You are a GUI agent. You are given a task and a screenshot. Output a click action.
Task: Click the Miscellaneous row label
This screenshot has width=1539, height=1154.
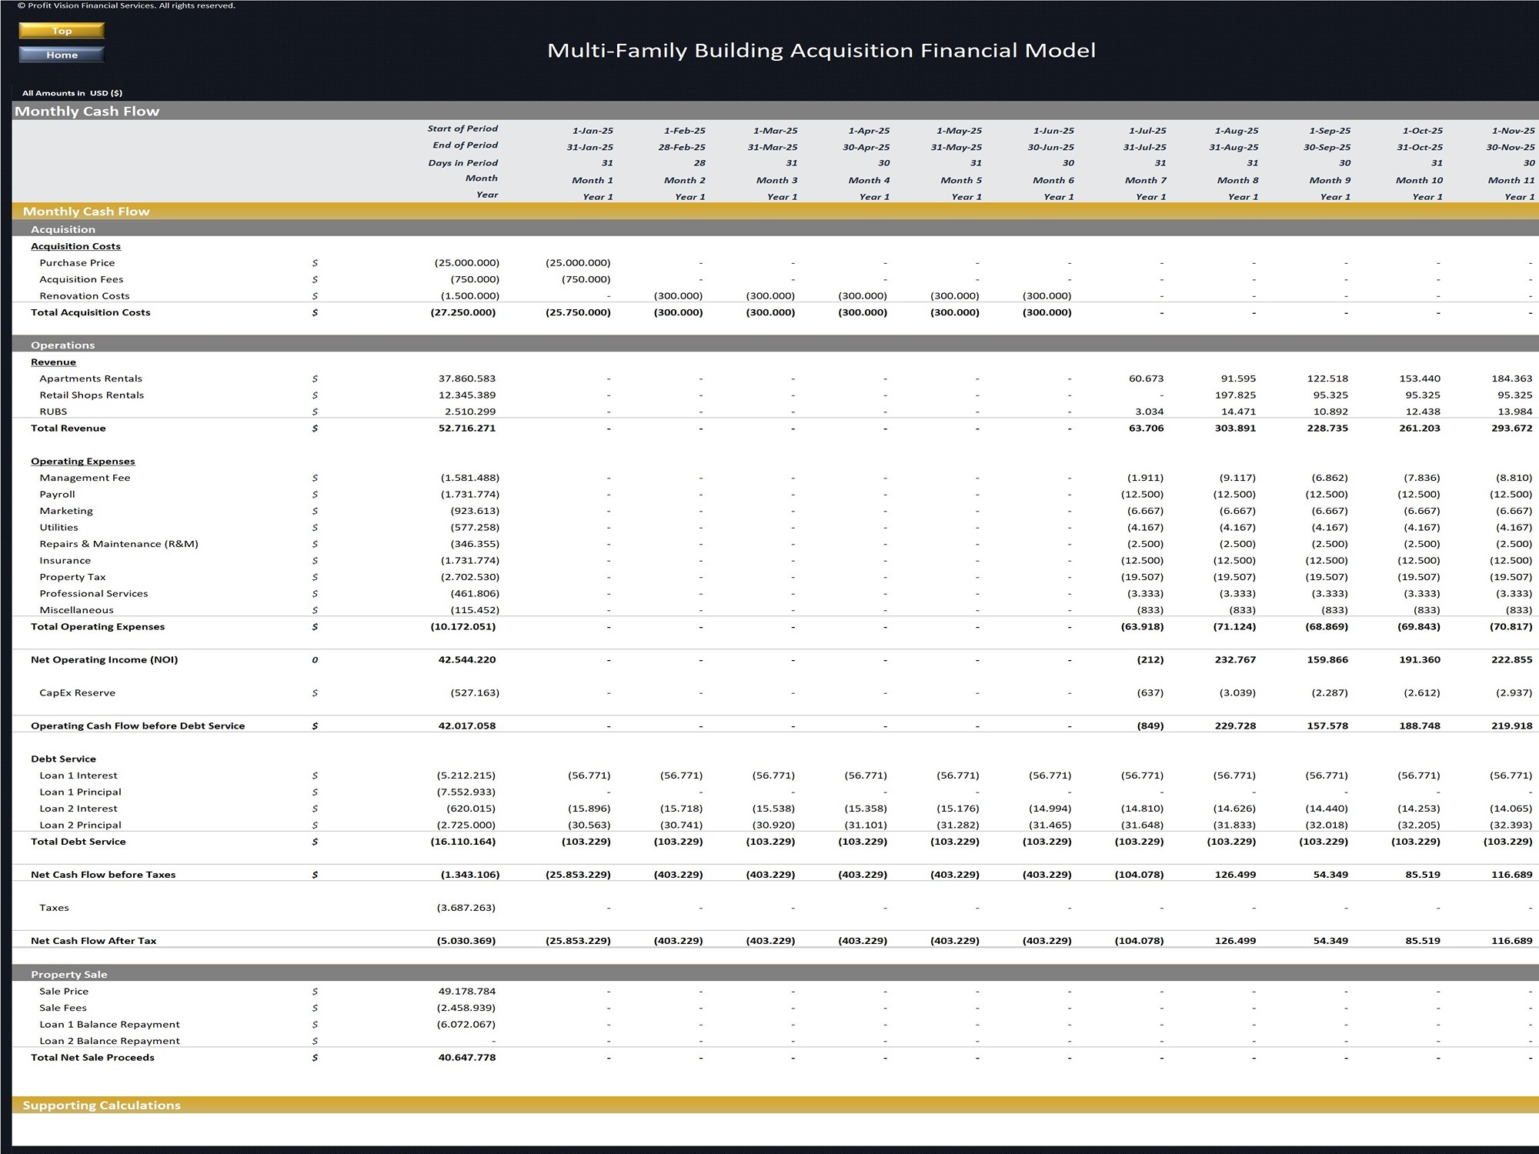click(x=76, y=610)
